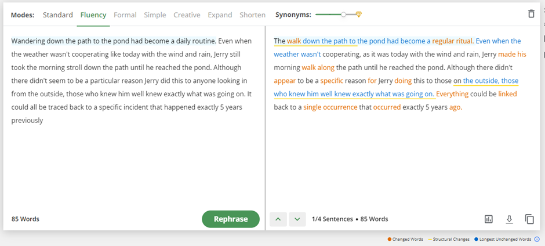Click the info icon beside legend
The image size is (545, 246).
pyautogui.click(x=536, y=239)
